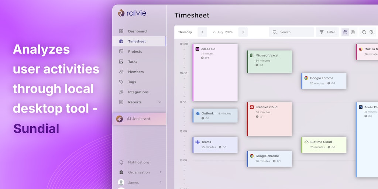This screenshot has height=189, width=378.
Task: Click the AI Assistant sparkle icon
Action: tap(119, 119)
